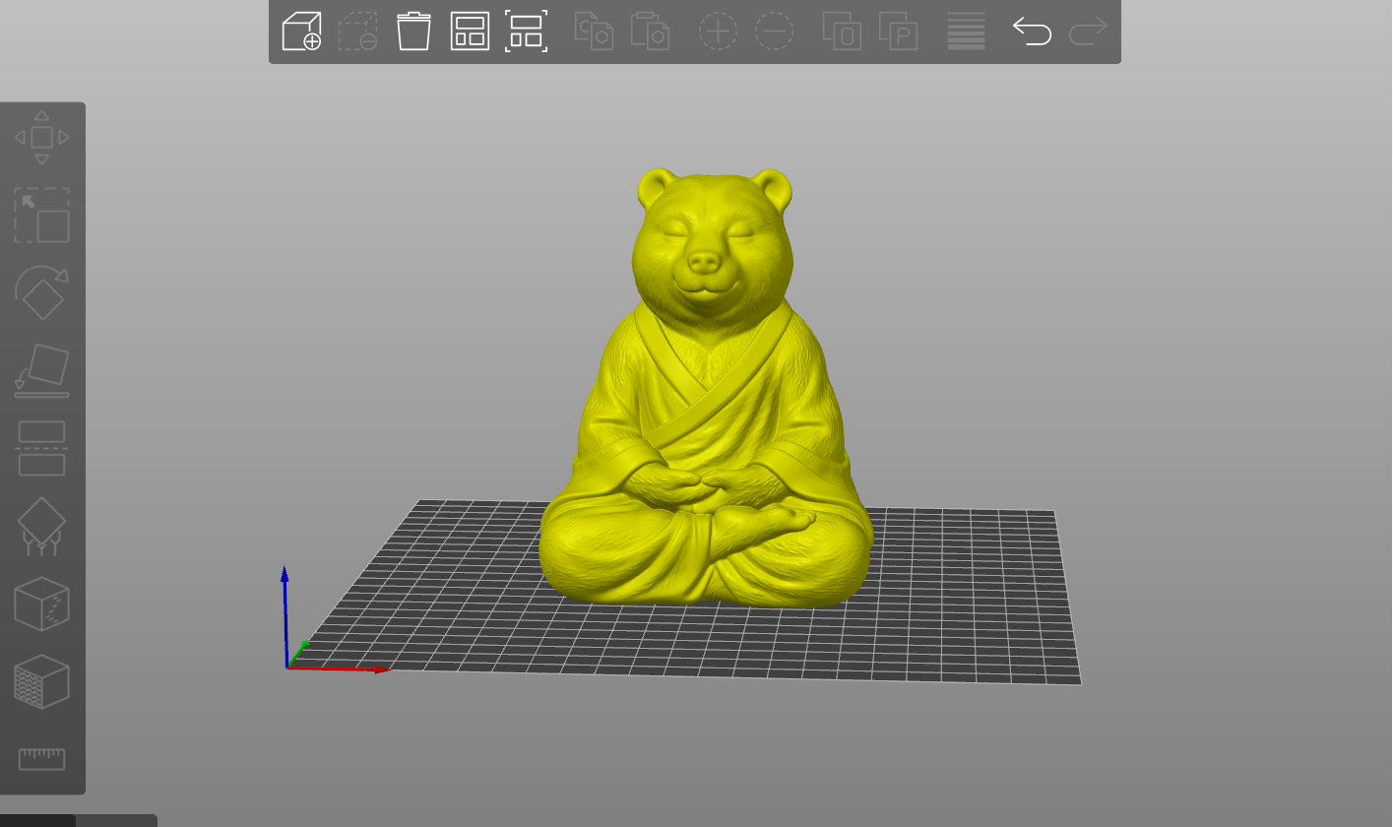Viewport: 1393px width, 827px height.
Task: Click the Split to parts icon
Action: point(898,32)
